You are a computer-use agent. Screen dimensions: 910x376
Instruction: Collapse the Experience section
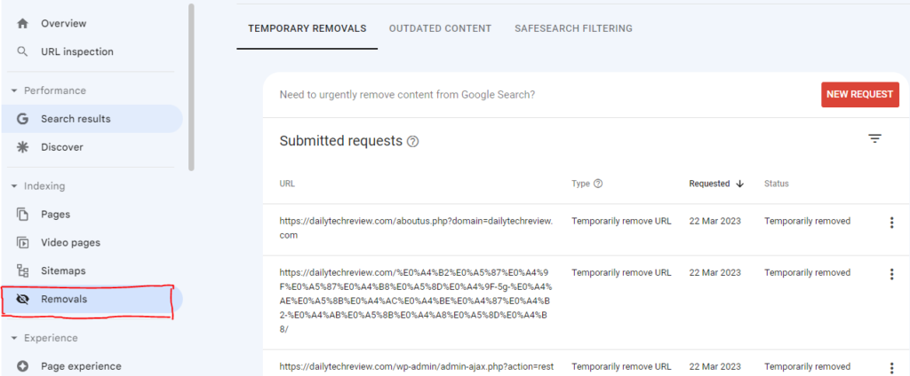[x=14, y=338]
